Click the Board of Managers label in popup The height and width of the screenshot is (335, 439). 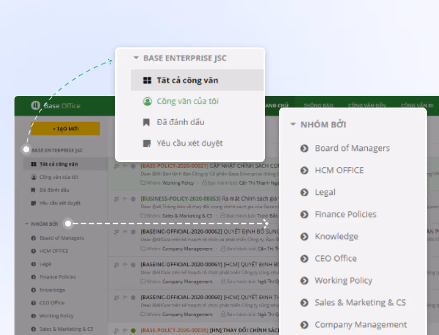[352, 148]
